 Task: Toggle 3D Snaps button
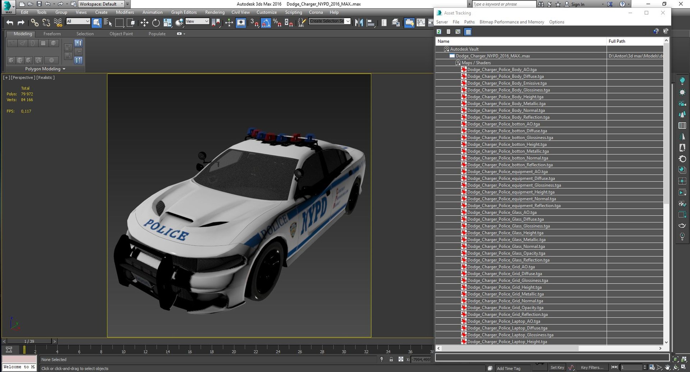tap(254, 23)
